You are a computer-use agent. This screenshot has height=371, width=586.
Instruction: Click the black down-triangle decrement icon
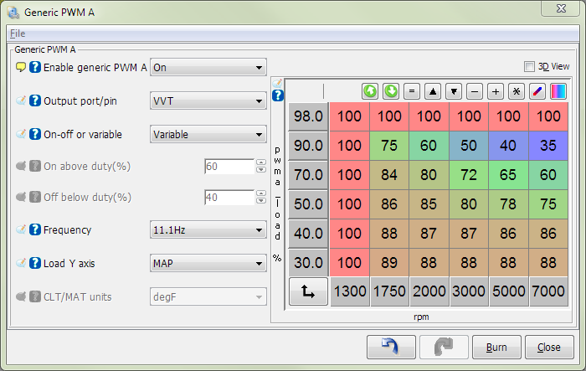click(x=454, y=90)
